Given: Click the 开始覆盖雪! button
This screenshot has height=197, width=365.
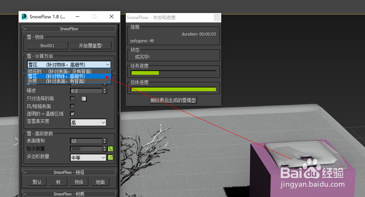Looking at the screenshot, I should 91,46.
